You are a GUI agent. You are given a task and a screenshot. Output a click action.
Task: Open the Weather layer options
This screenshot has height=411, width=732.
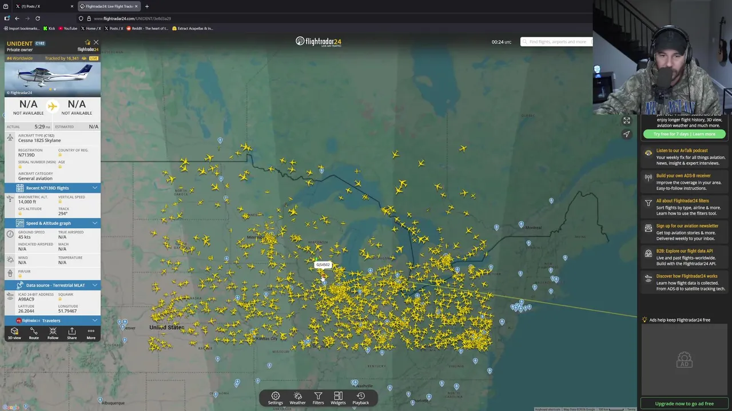(297, 398)
